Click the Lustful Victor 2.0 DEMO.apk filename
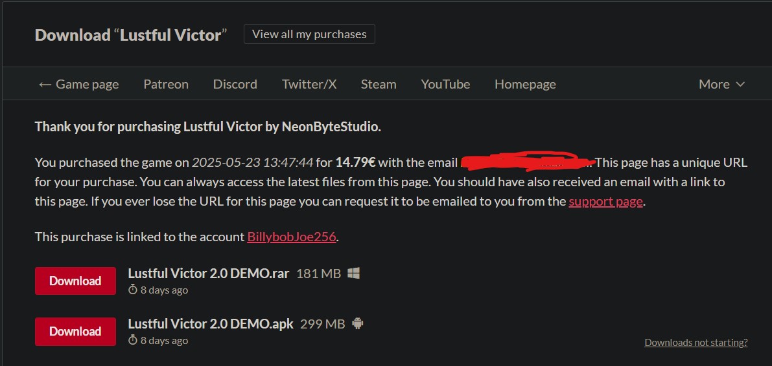 click(211, 323)
